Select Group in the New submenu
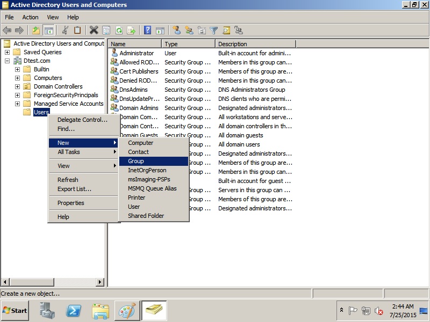 (136, 161)
